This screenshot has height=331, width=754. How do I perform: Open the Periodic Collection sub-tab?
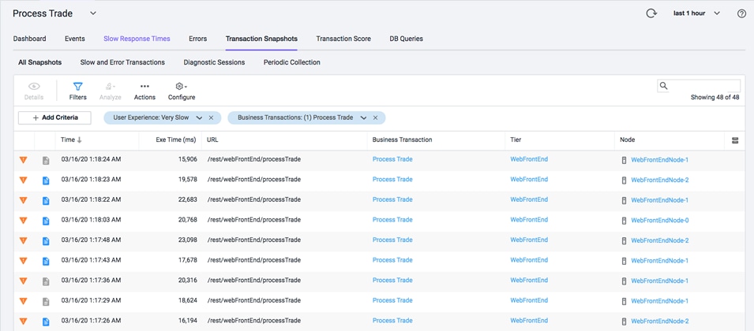(x=292, y=62)
